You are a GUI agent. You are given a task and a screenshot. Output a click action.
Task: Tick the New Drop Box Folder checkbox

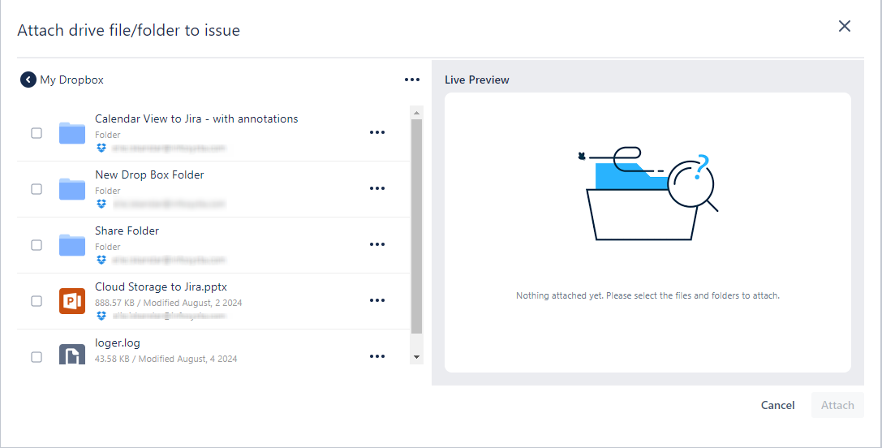pos(37,189)
